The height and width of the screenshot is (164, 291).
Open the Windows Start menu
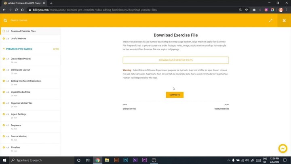pyautogui.click(x=4, y=160)
